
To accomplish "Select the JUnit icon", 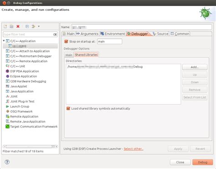I will [8, 96].
